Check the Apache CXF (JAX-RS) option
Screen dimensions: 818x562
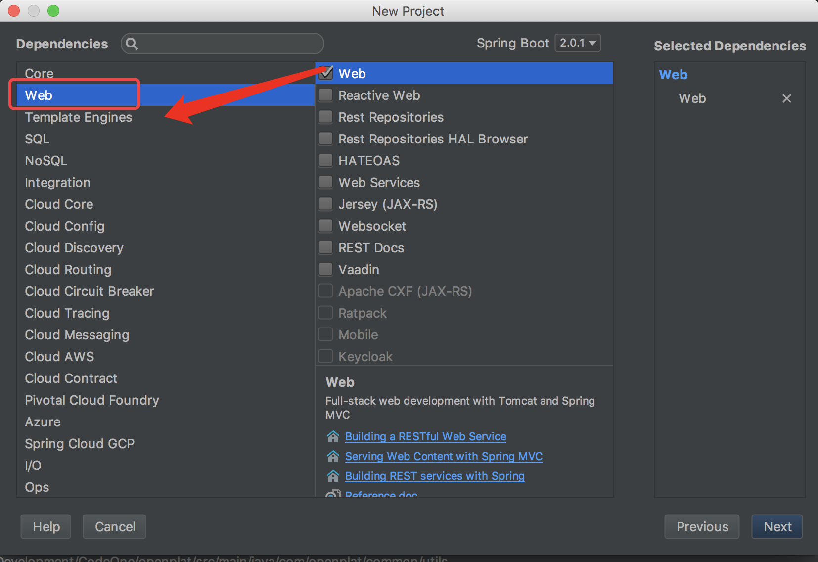coord(326,291)
